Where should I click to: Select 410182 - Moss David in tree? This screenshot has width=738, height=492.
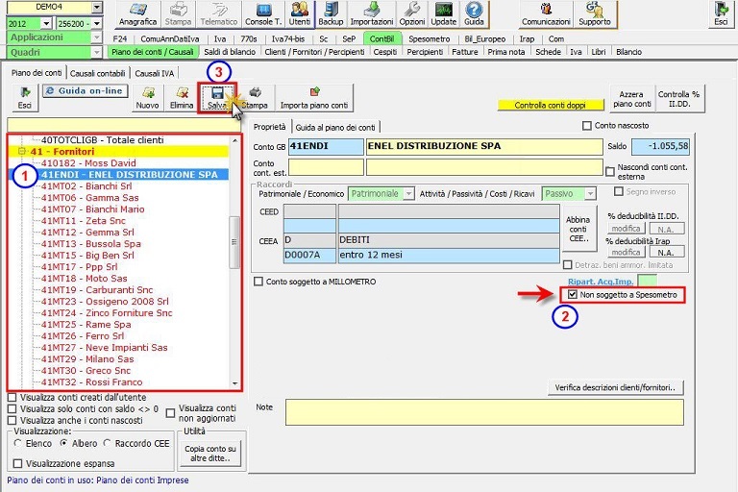pyautogui.click(x=88, y=163)
